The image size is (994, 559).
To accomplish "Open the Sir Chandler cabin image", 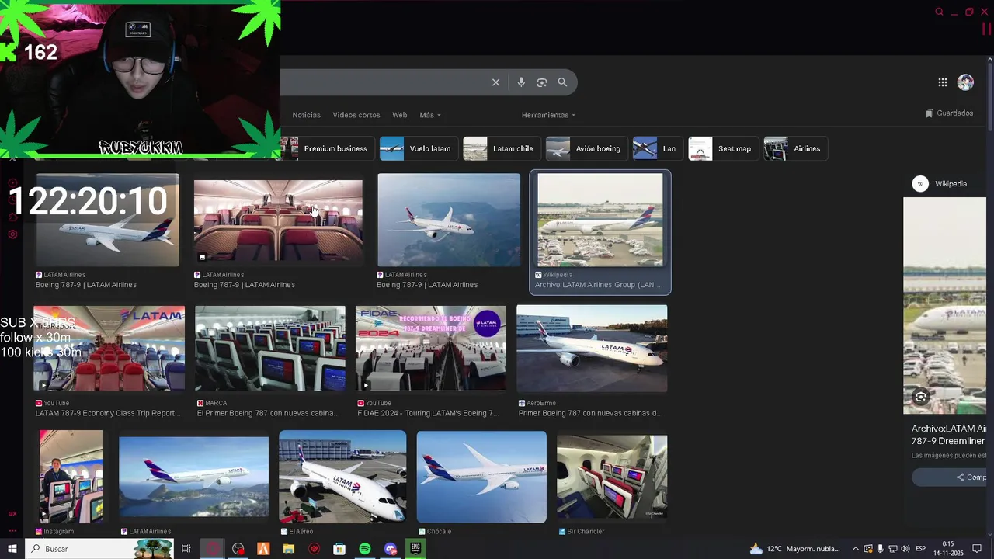I will (612, 477).
